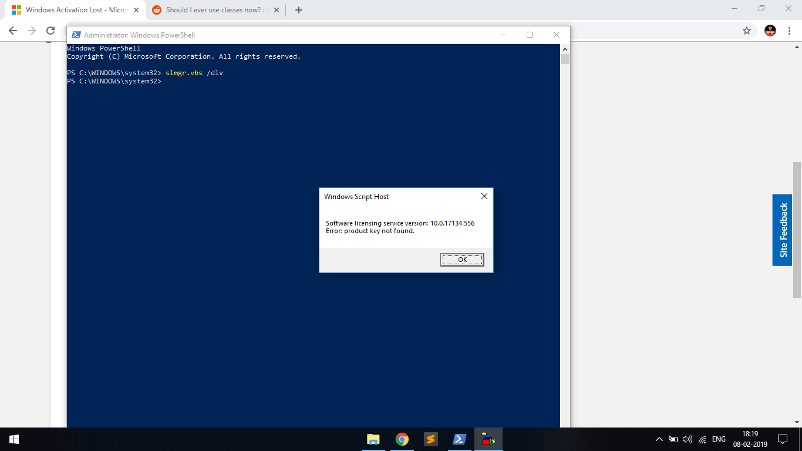Open battery status in system tray
Viewport: 802px width, 451px height.
coord(673,439)
